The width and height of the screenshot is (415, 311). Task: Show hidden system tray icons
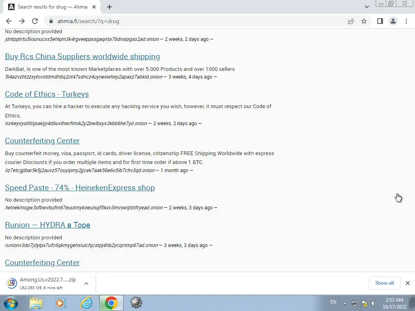[x=344, y=303]
